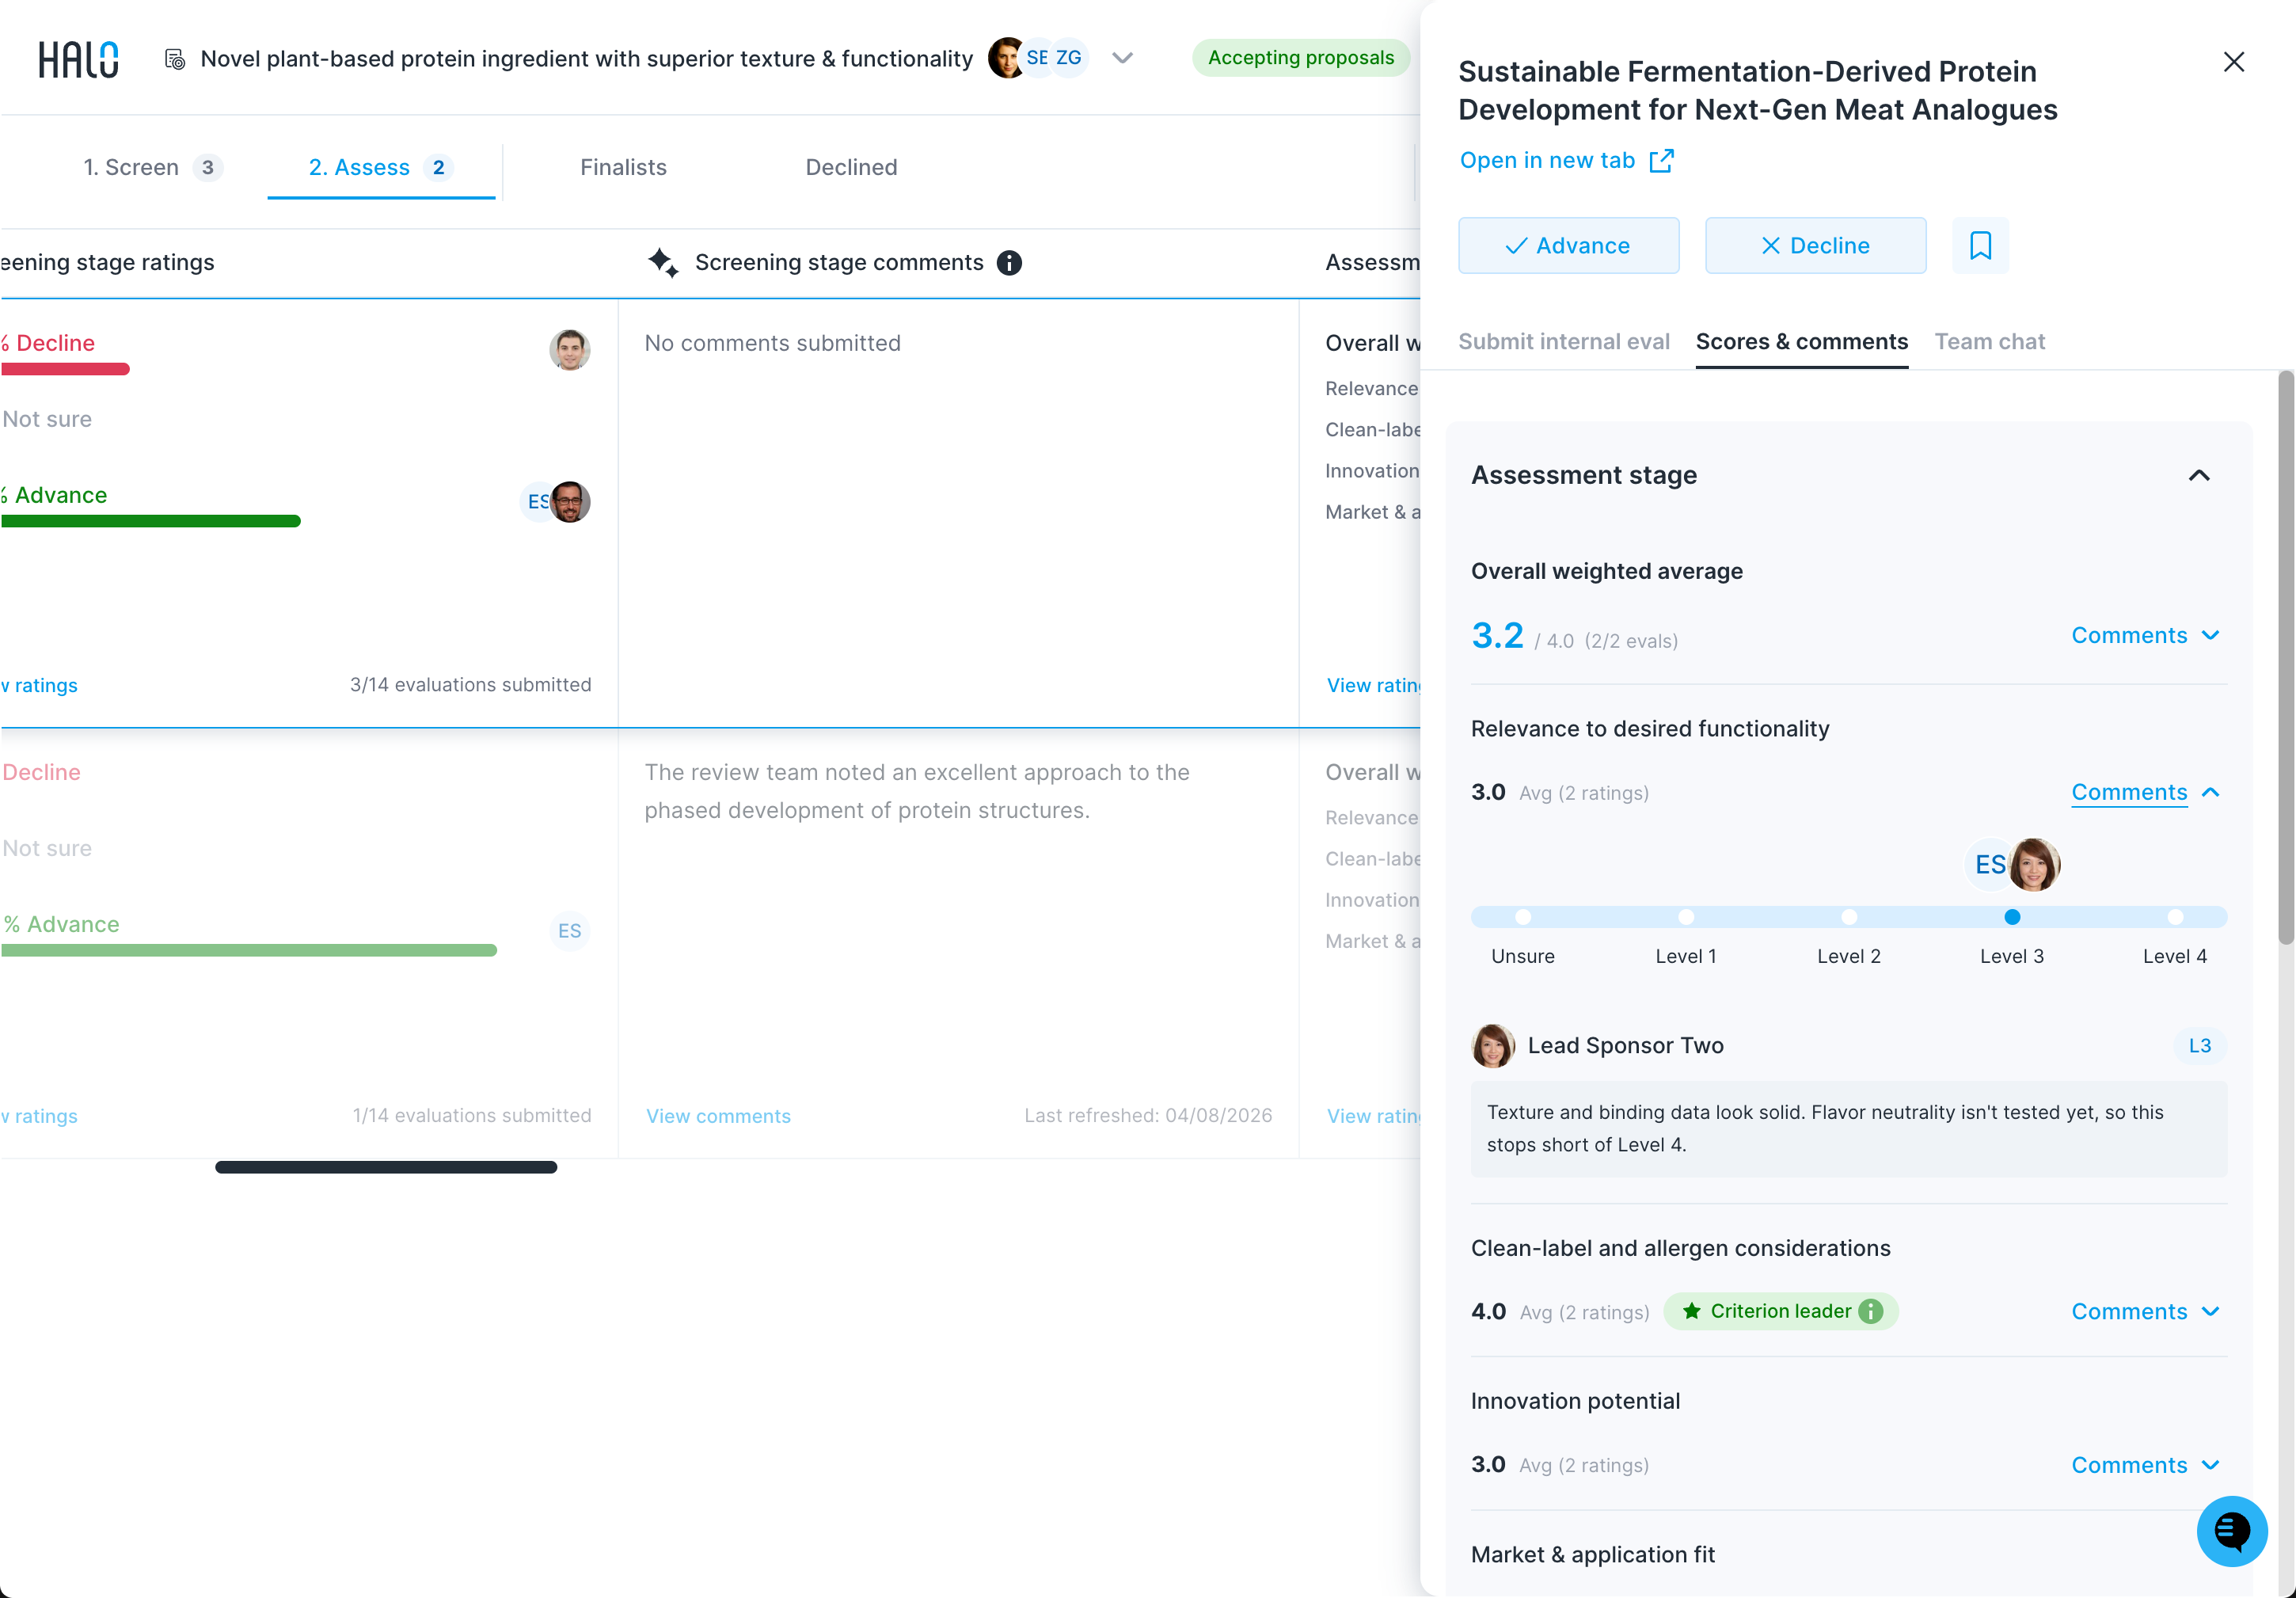This screenshot has width=2296, height=1598.
Task: Collapse Comments for Relevance to desired functionality
Action: [2146, 793]
